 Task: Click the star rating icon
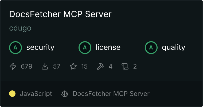tap(73, 66)
